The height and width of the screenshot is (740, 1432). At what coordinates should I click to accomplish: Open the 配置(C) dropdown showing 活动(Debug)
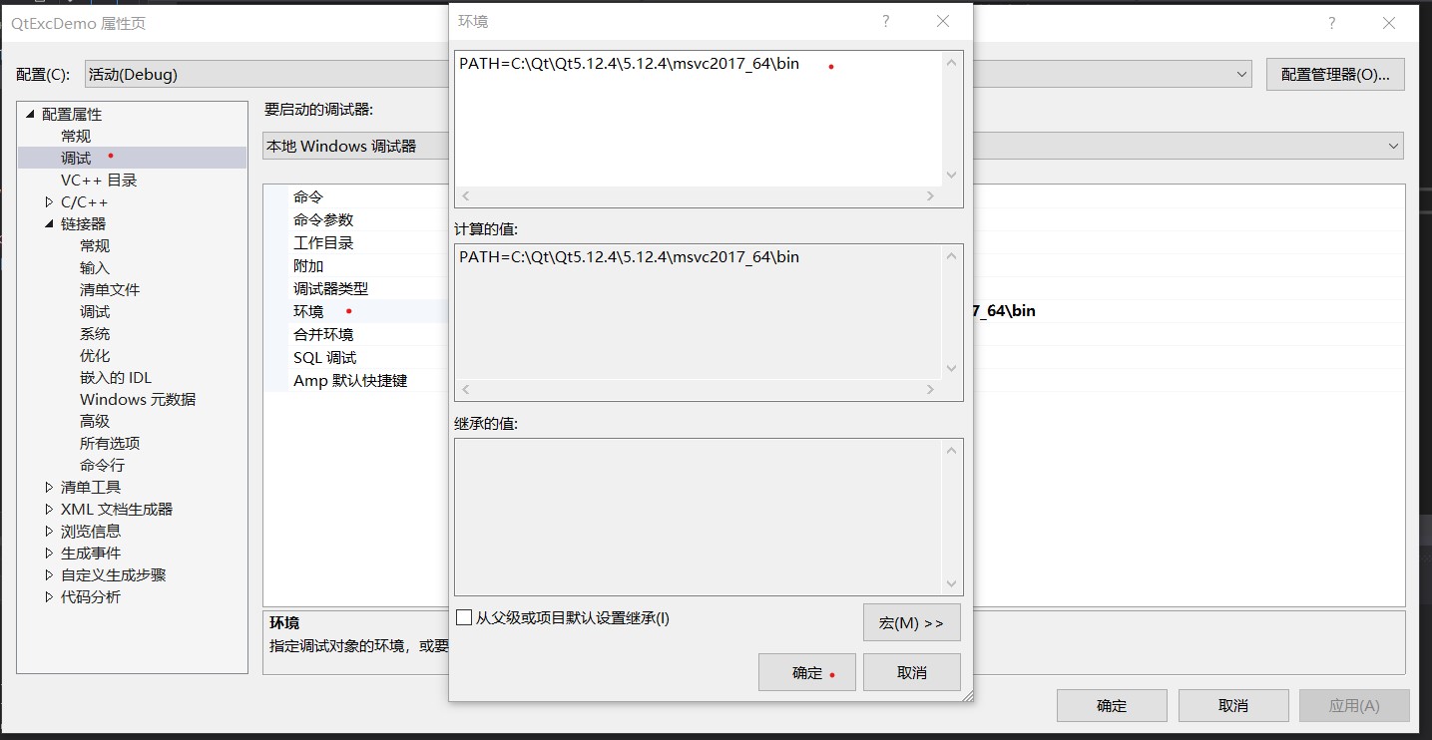point(1240,73)
